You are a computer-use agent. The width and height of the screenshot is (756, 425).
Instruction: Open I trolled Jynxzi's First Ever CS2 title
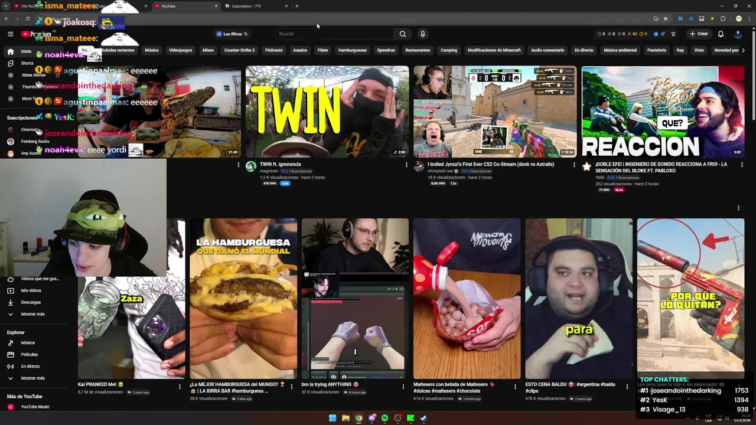[491, 164]
